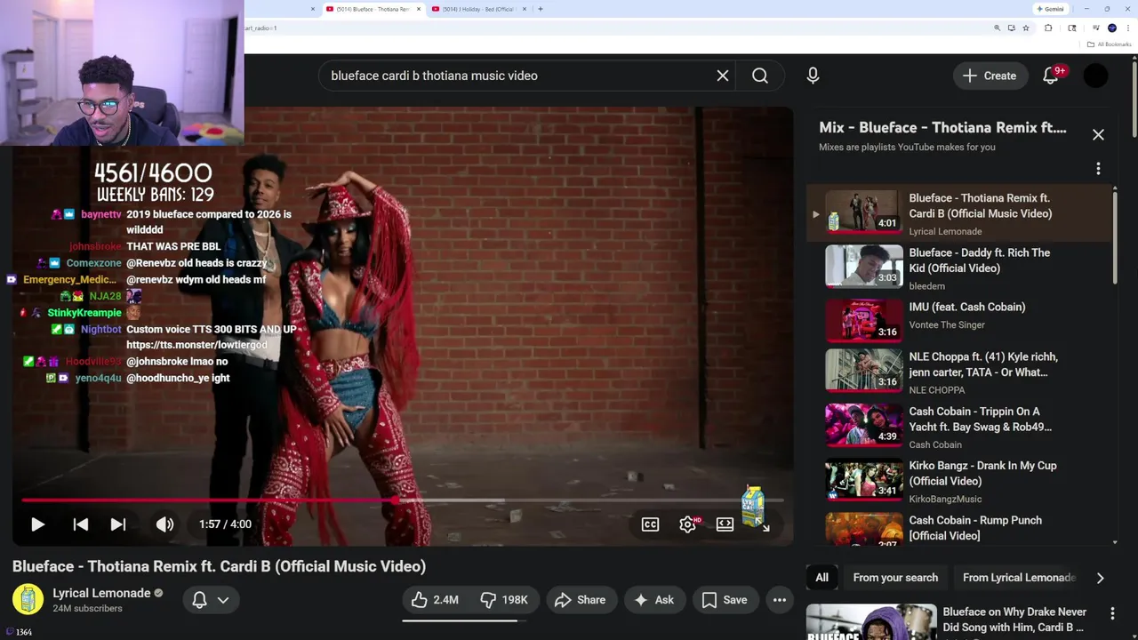
Task: Open the Lyrical Lemonade channel avatar
Action: 28,600
